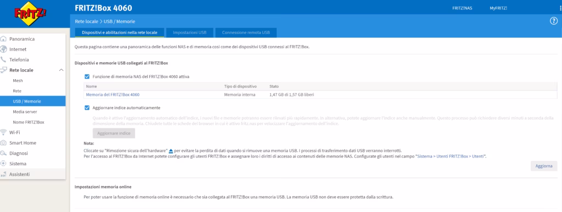Click the Telefonia phone icon
This screenshot has width=562, height=212.
click(x=4, y=59)
